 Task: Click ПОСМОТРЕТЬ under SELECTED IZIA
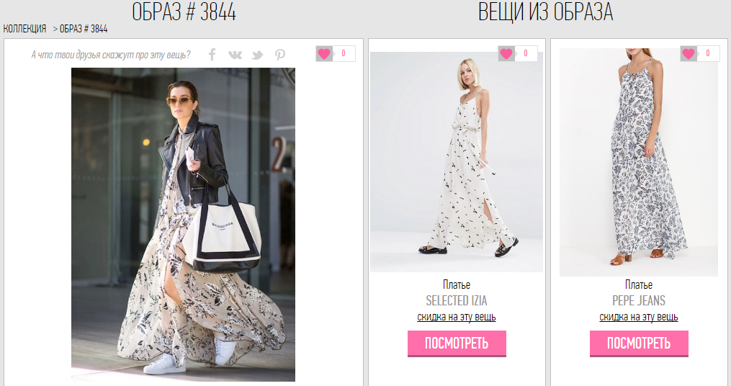pyautogui.click(x=457, y=344)
